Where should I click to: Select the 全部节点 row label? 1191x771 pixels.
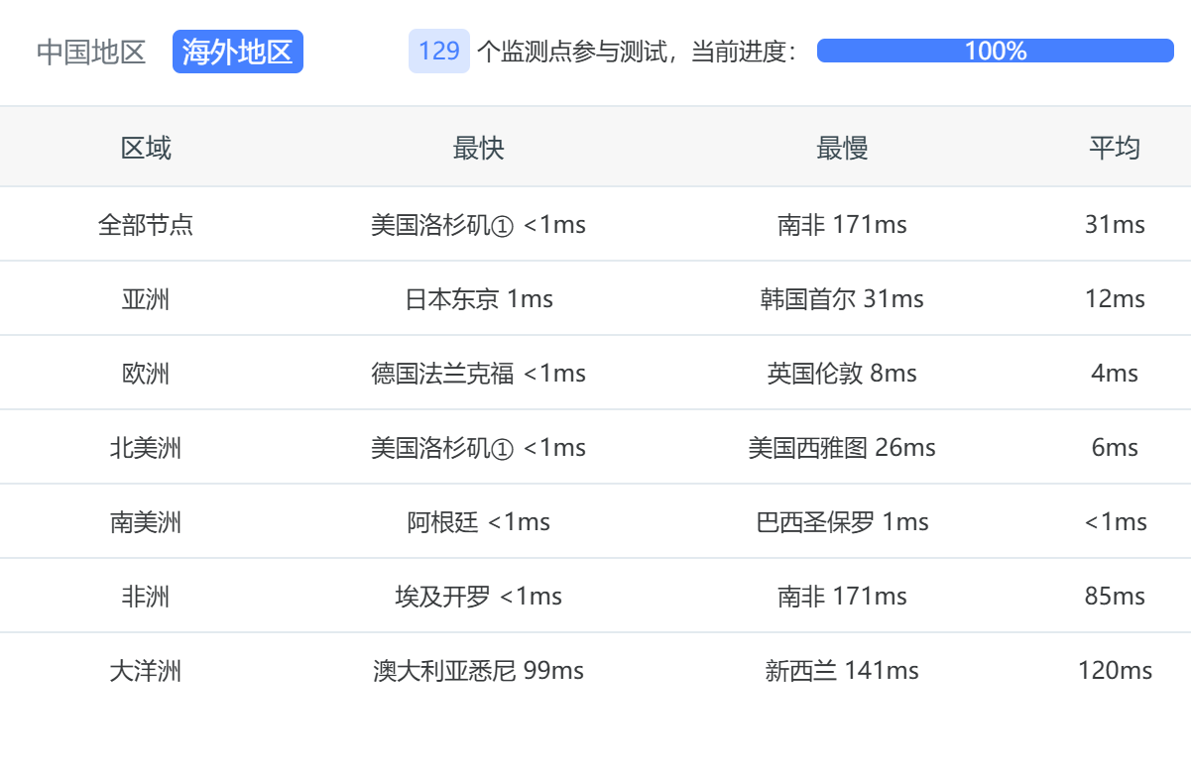(x=146, y=225)
